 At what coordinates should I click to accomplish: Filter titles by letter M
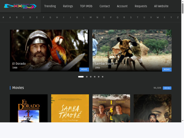click(90, 17)
